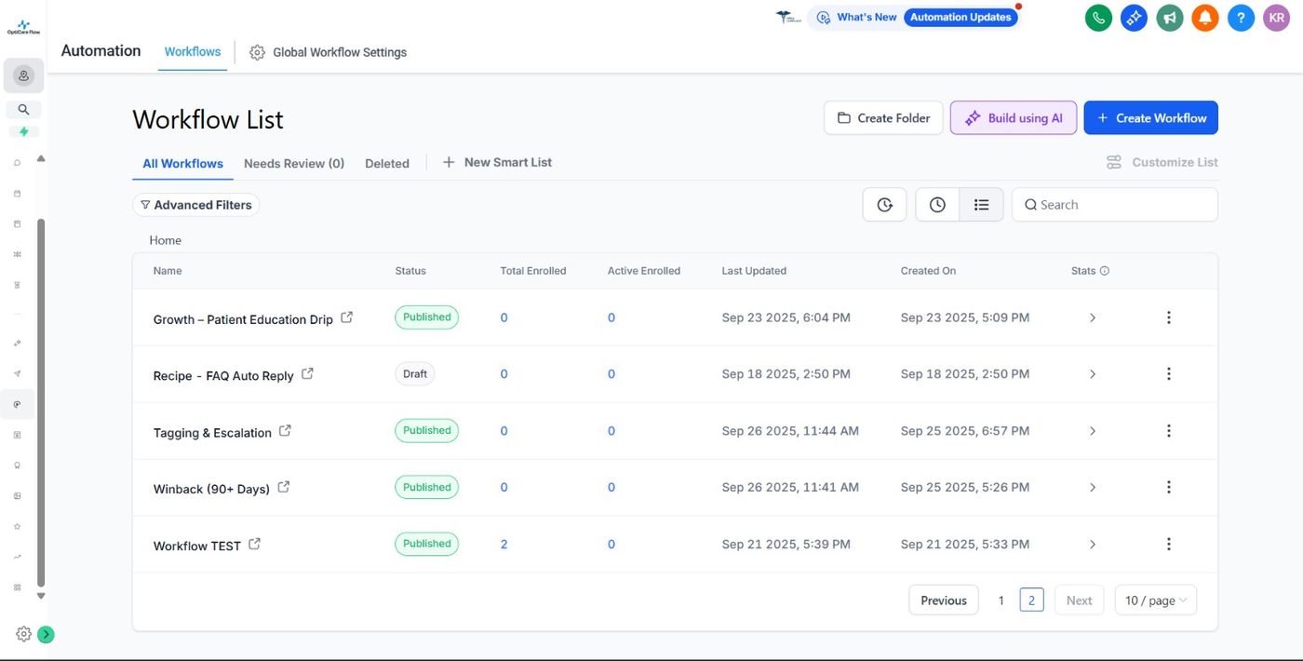
Task: Click the Draft status badge on Recipe row
Action: pyautogui.click(x=415, y=374)
